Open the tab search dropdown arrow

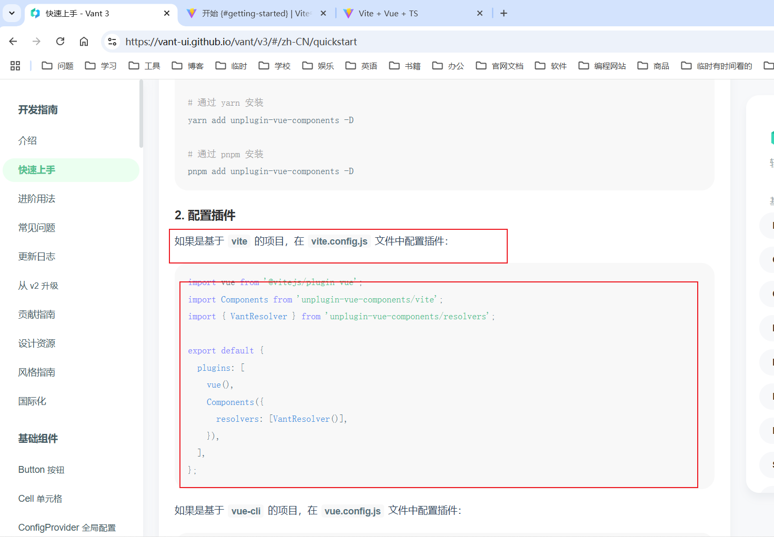(12, 13)
